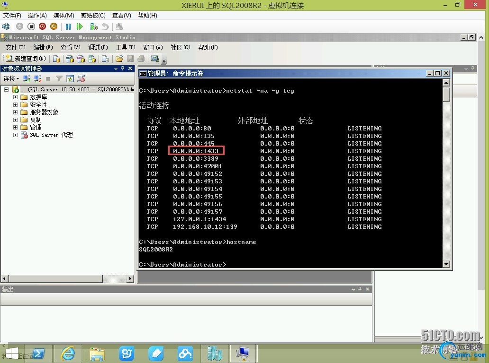Click Object Explorer horizontal scrollbar right arrow

[131, 278]
